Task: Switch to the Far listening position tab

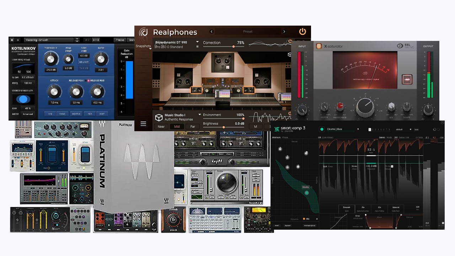Action: [193, 127]
